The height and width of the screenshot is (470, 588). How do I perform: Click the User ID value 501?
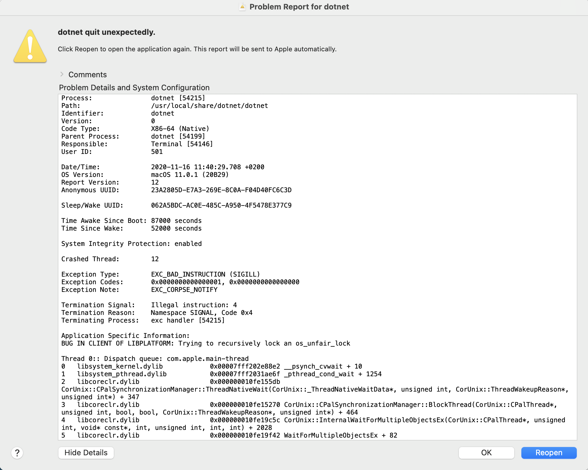point(157,152)
